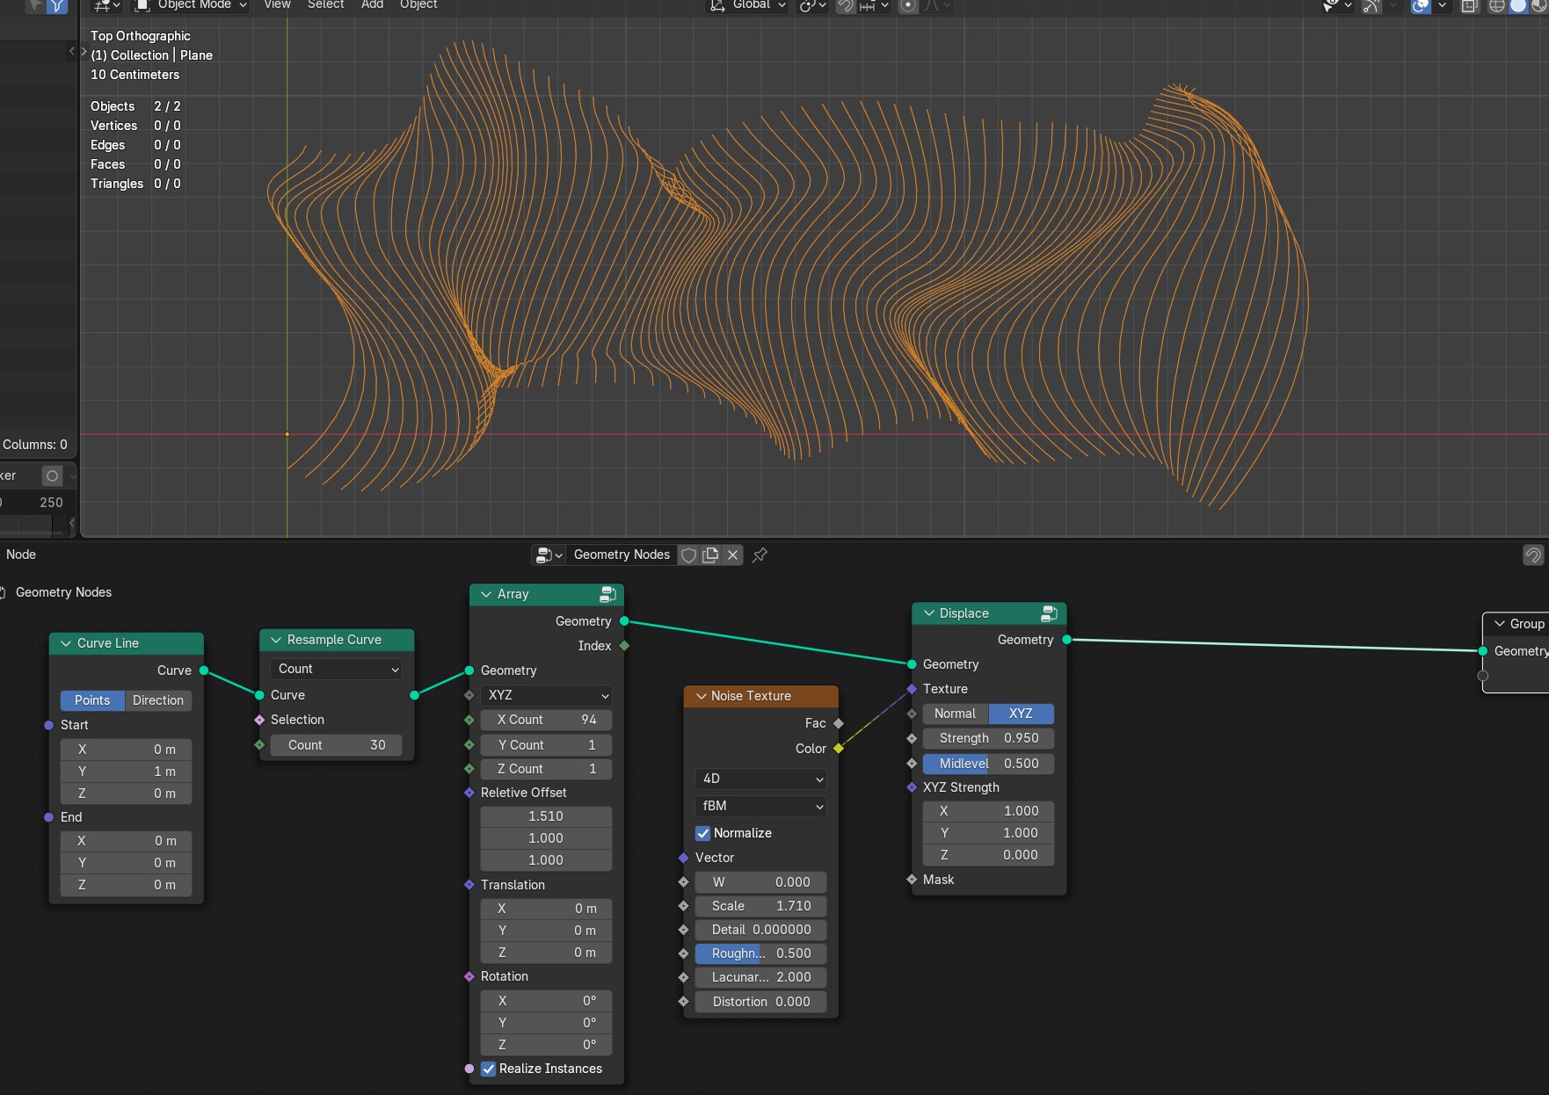Toggle X-ray display icon
This screenshot has width=1549, height=1095.
(x=1469, y=5)
